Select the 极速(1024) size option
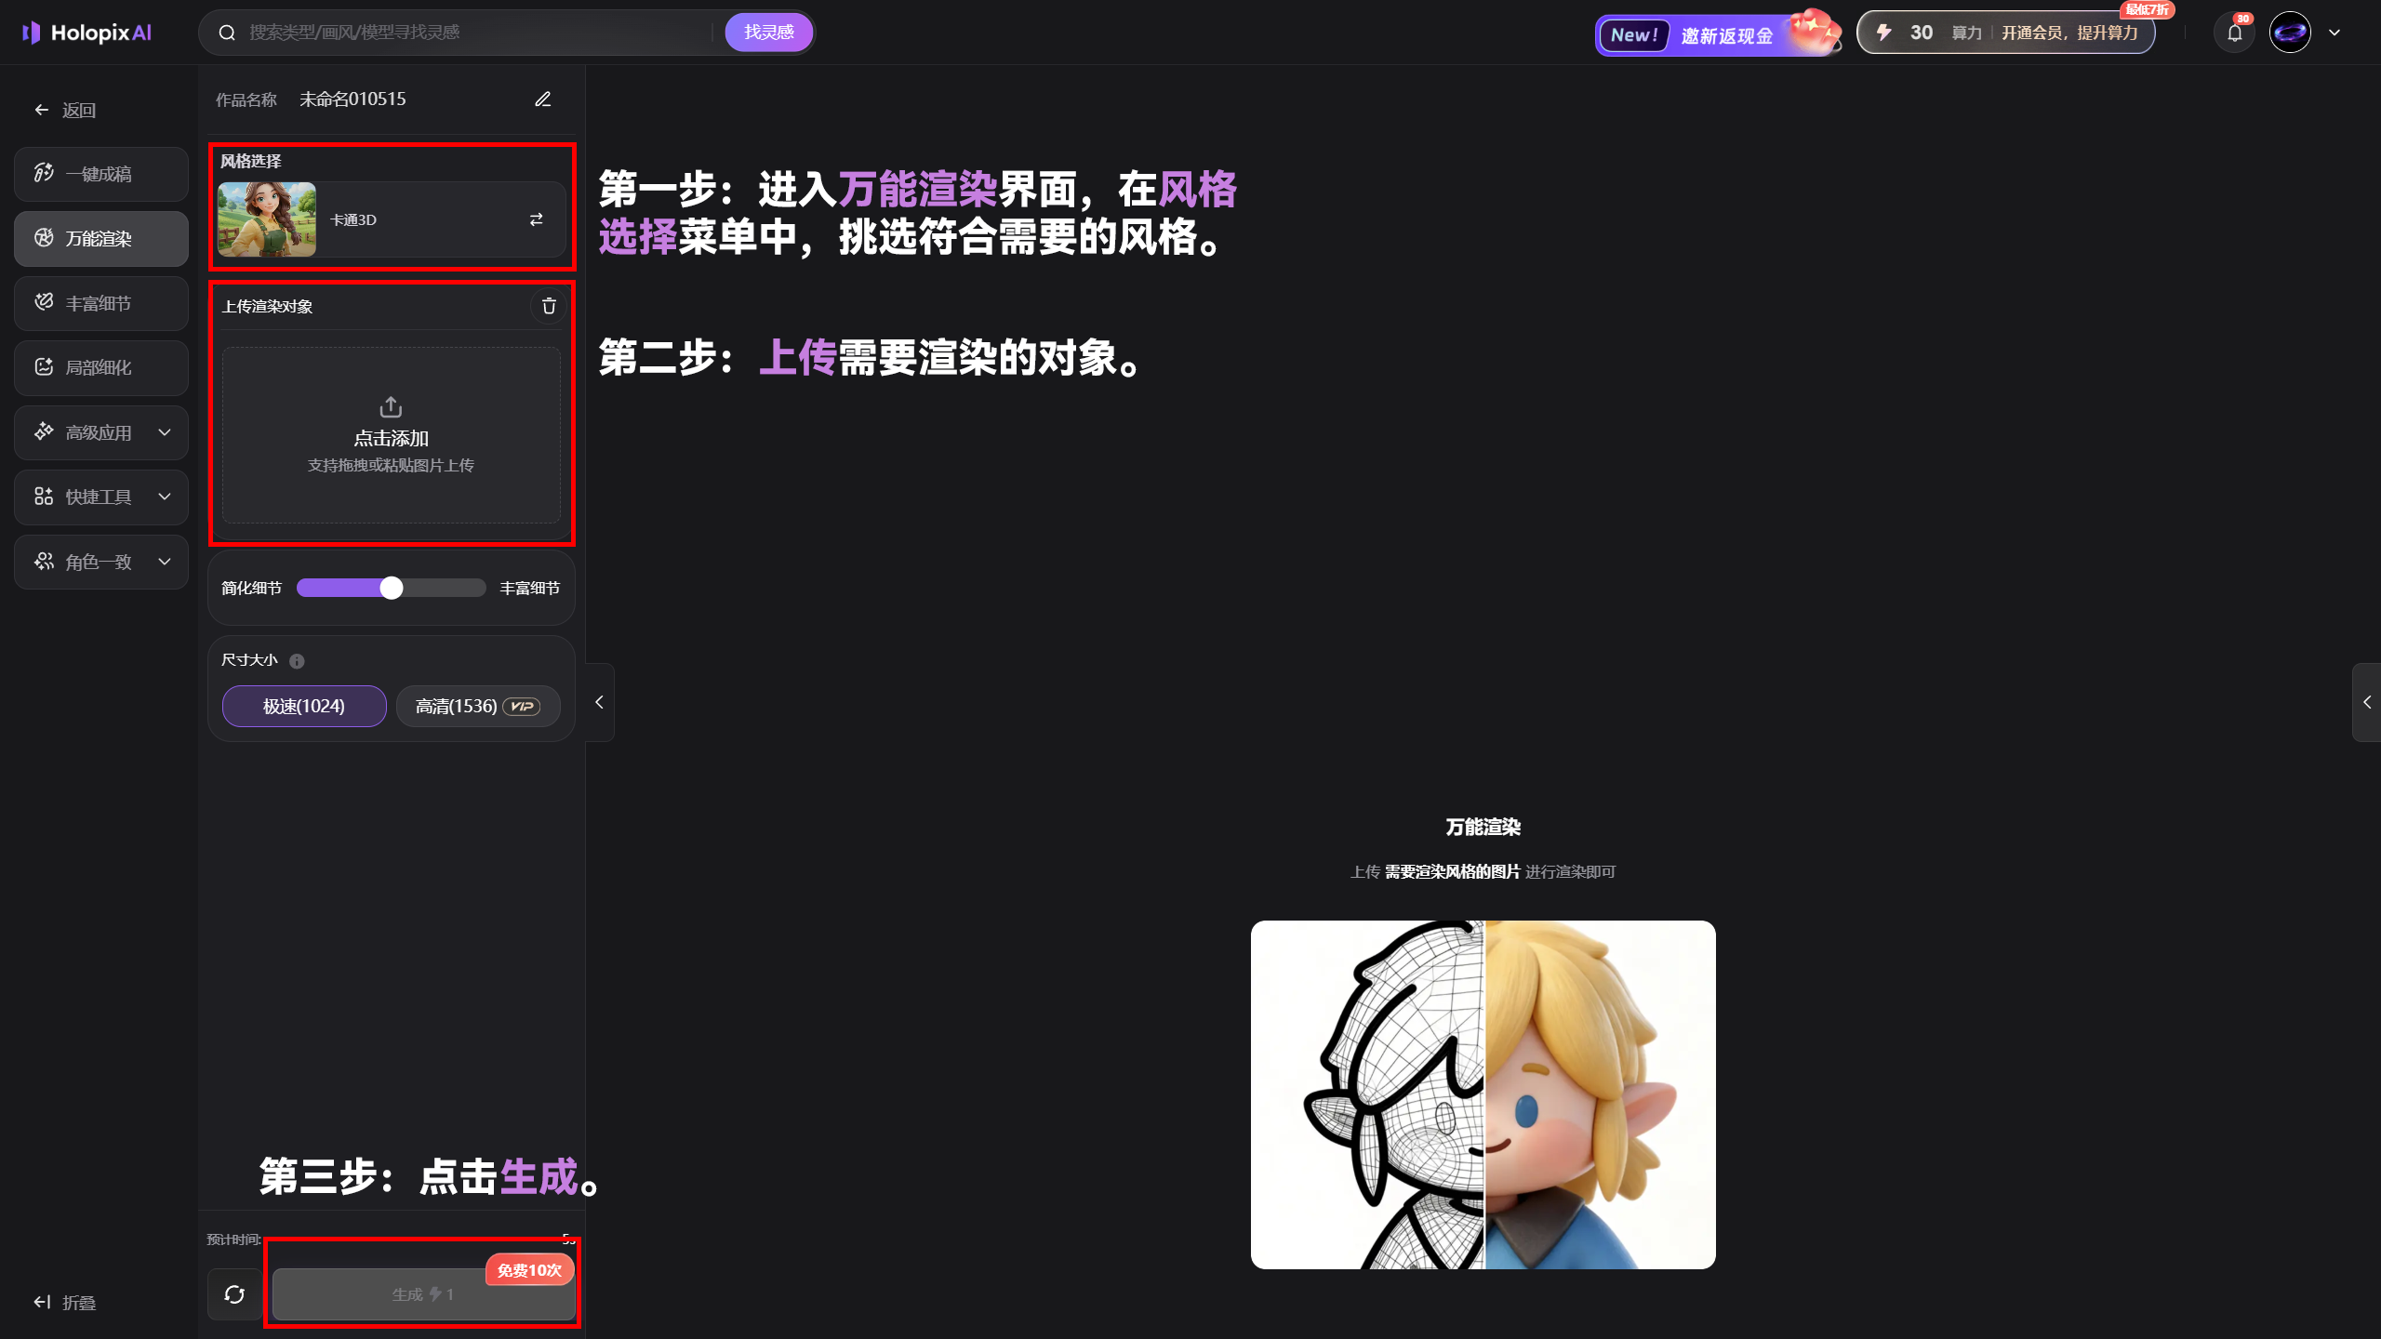 303,706
